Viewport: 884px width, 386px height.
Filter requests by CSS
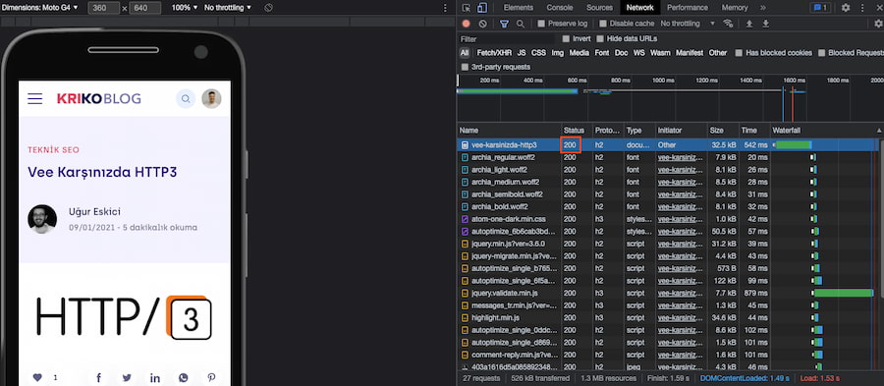538,53
